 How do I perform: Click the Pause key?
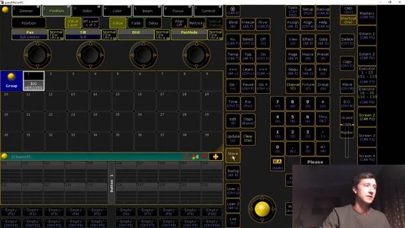pos(248,86)
